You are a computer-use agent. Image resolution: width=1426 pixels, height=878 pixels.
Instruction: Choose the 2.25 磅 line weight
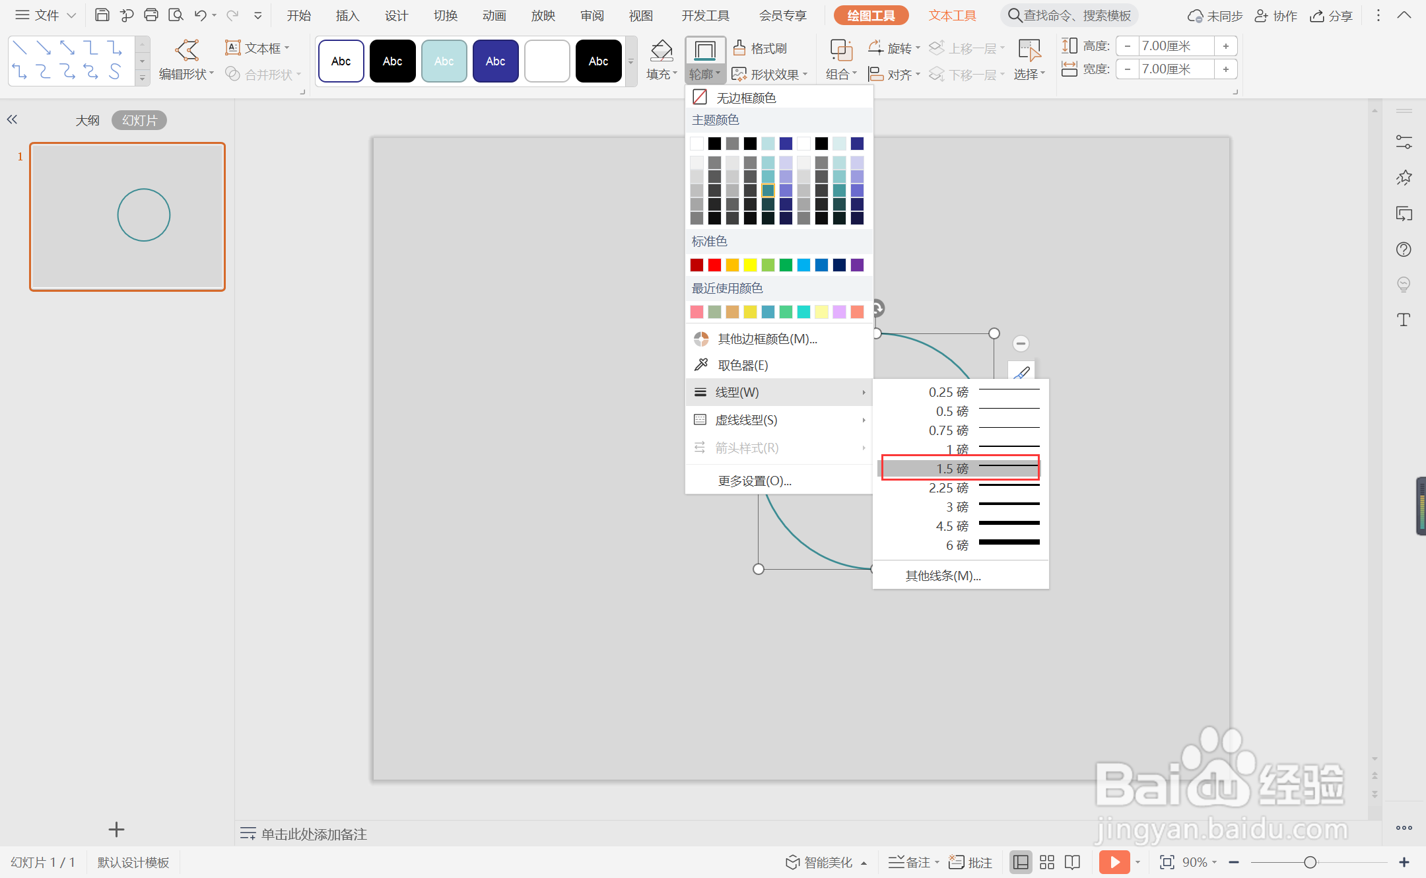click(x=961, y=488)
